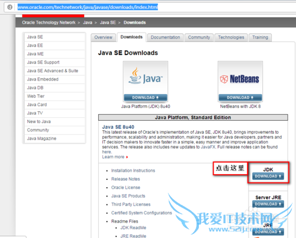Switch to the Downloads tab
296x238 pixels.
pos(131,37)
